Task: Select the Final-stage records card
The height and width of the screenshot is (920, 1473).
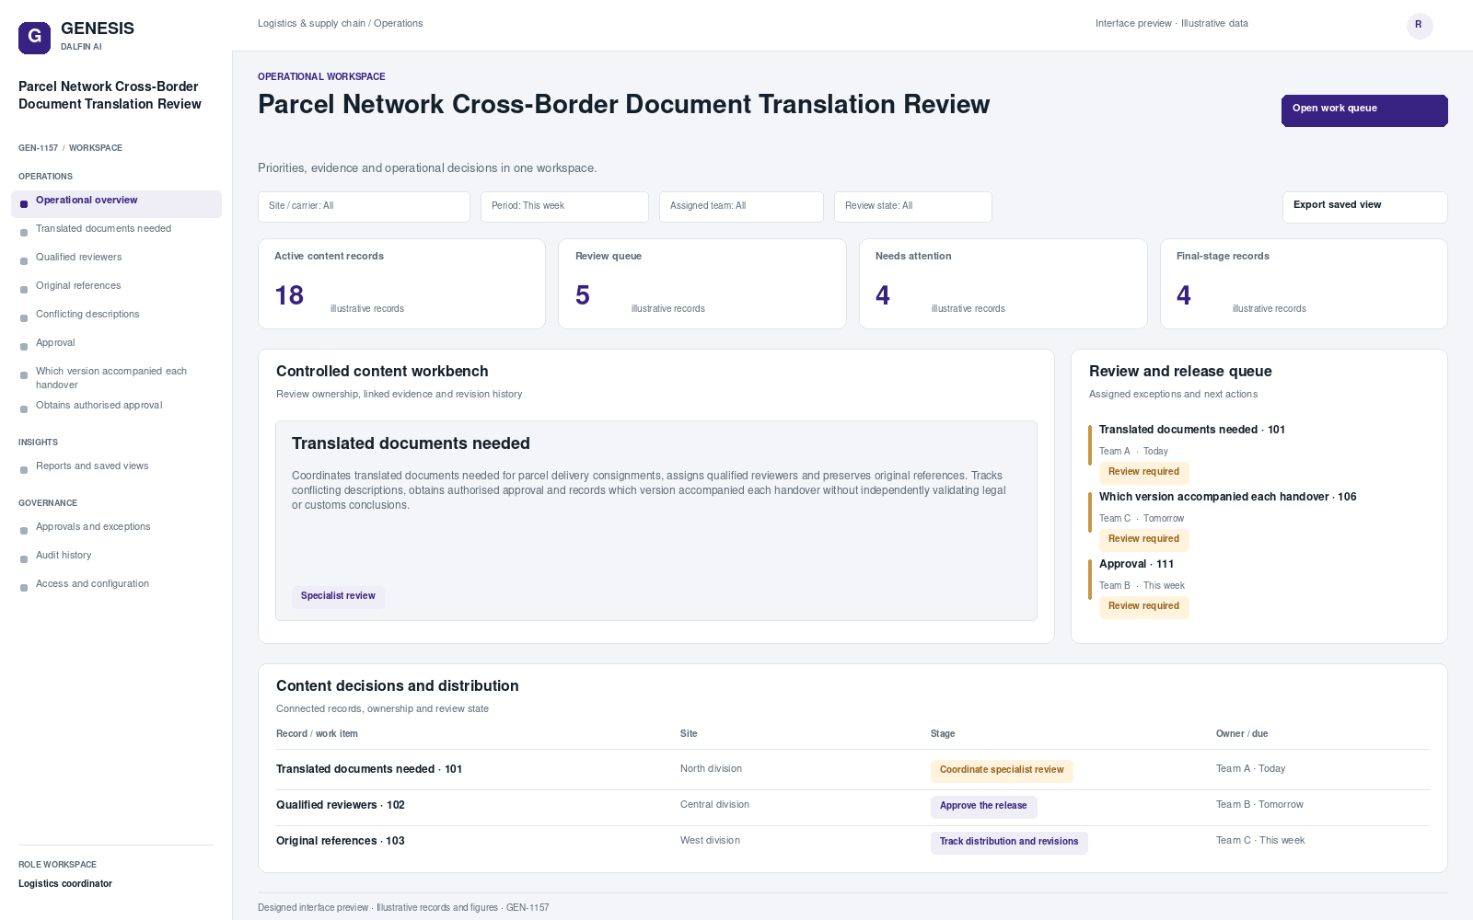Action: click(x=1304, y=283)
